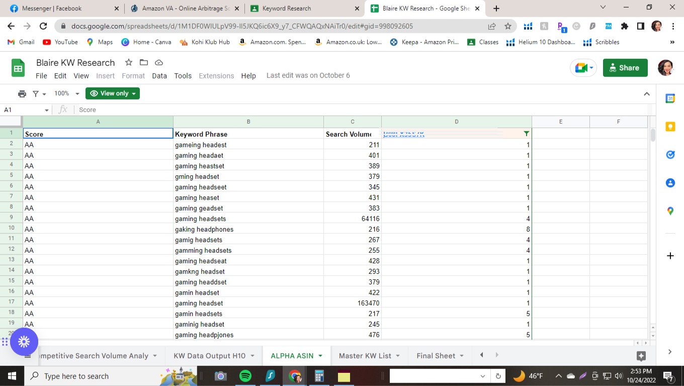Click the Last edit was on October 6 link

coord(308,75)
